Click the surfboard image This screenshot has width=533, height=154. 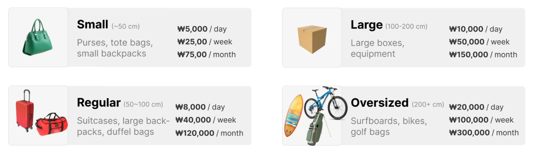point(294,115)
